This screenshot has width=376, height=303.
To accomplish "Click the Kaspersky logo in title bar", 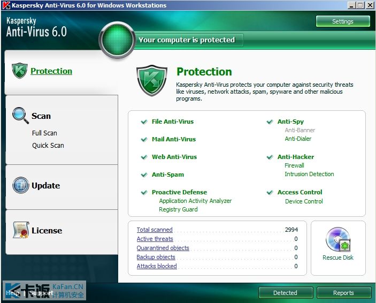I will coord(6,5).
